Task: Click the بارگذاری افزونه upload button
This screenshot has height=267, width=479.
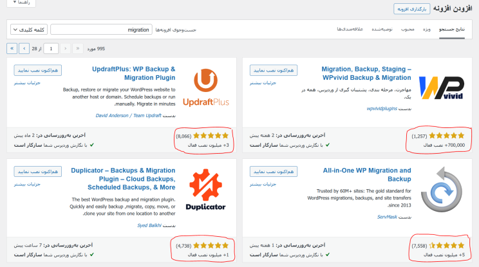Action: (412, 9)
